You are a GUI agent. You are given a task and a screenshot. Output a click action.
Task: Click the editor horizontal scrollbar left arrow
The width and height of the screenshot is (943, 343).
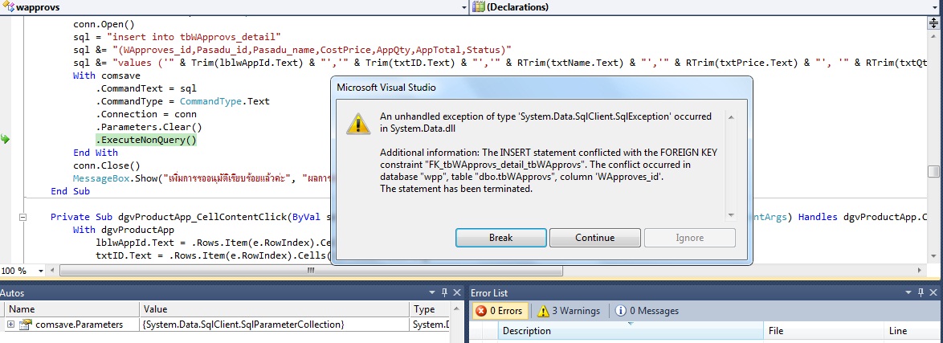53,271
